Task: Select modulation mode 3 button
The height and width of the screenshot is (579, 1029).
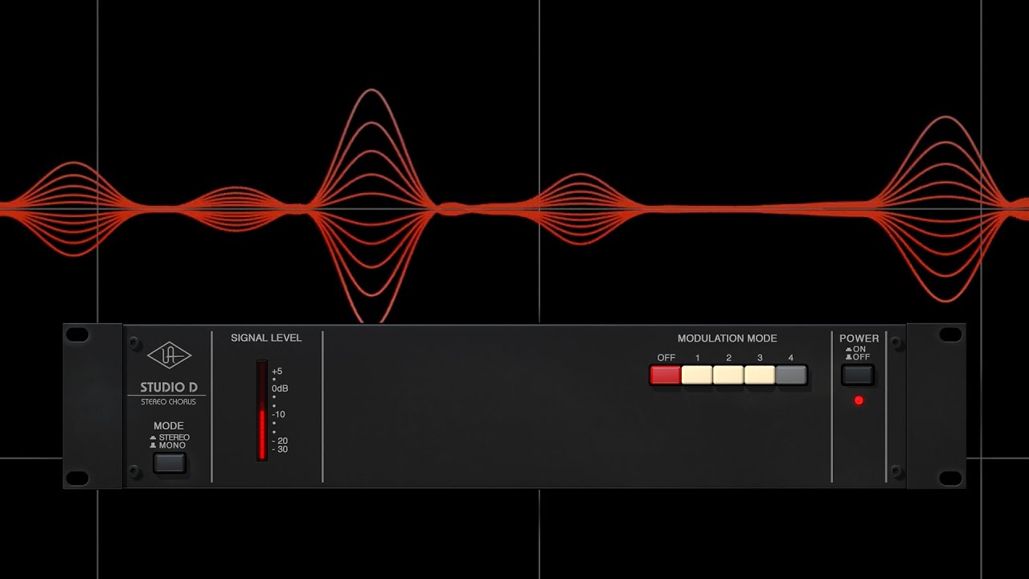Action: tap(760, 375)
